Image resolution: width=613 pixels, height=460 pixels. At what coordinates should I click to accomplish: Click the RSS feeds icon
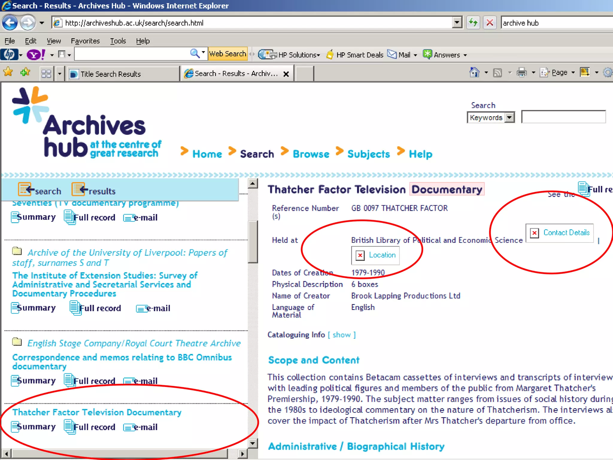click(x=497, y=72)
